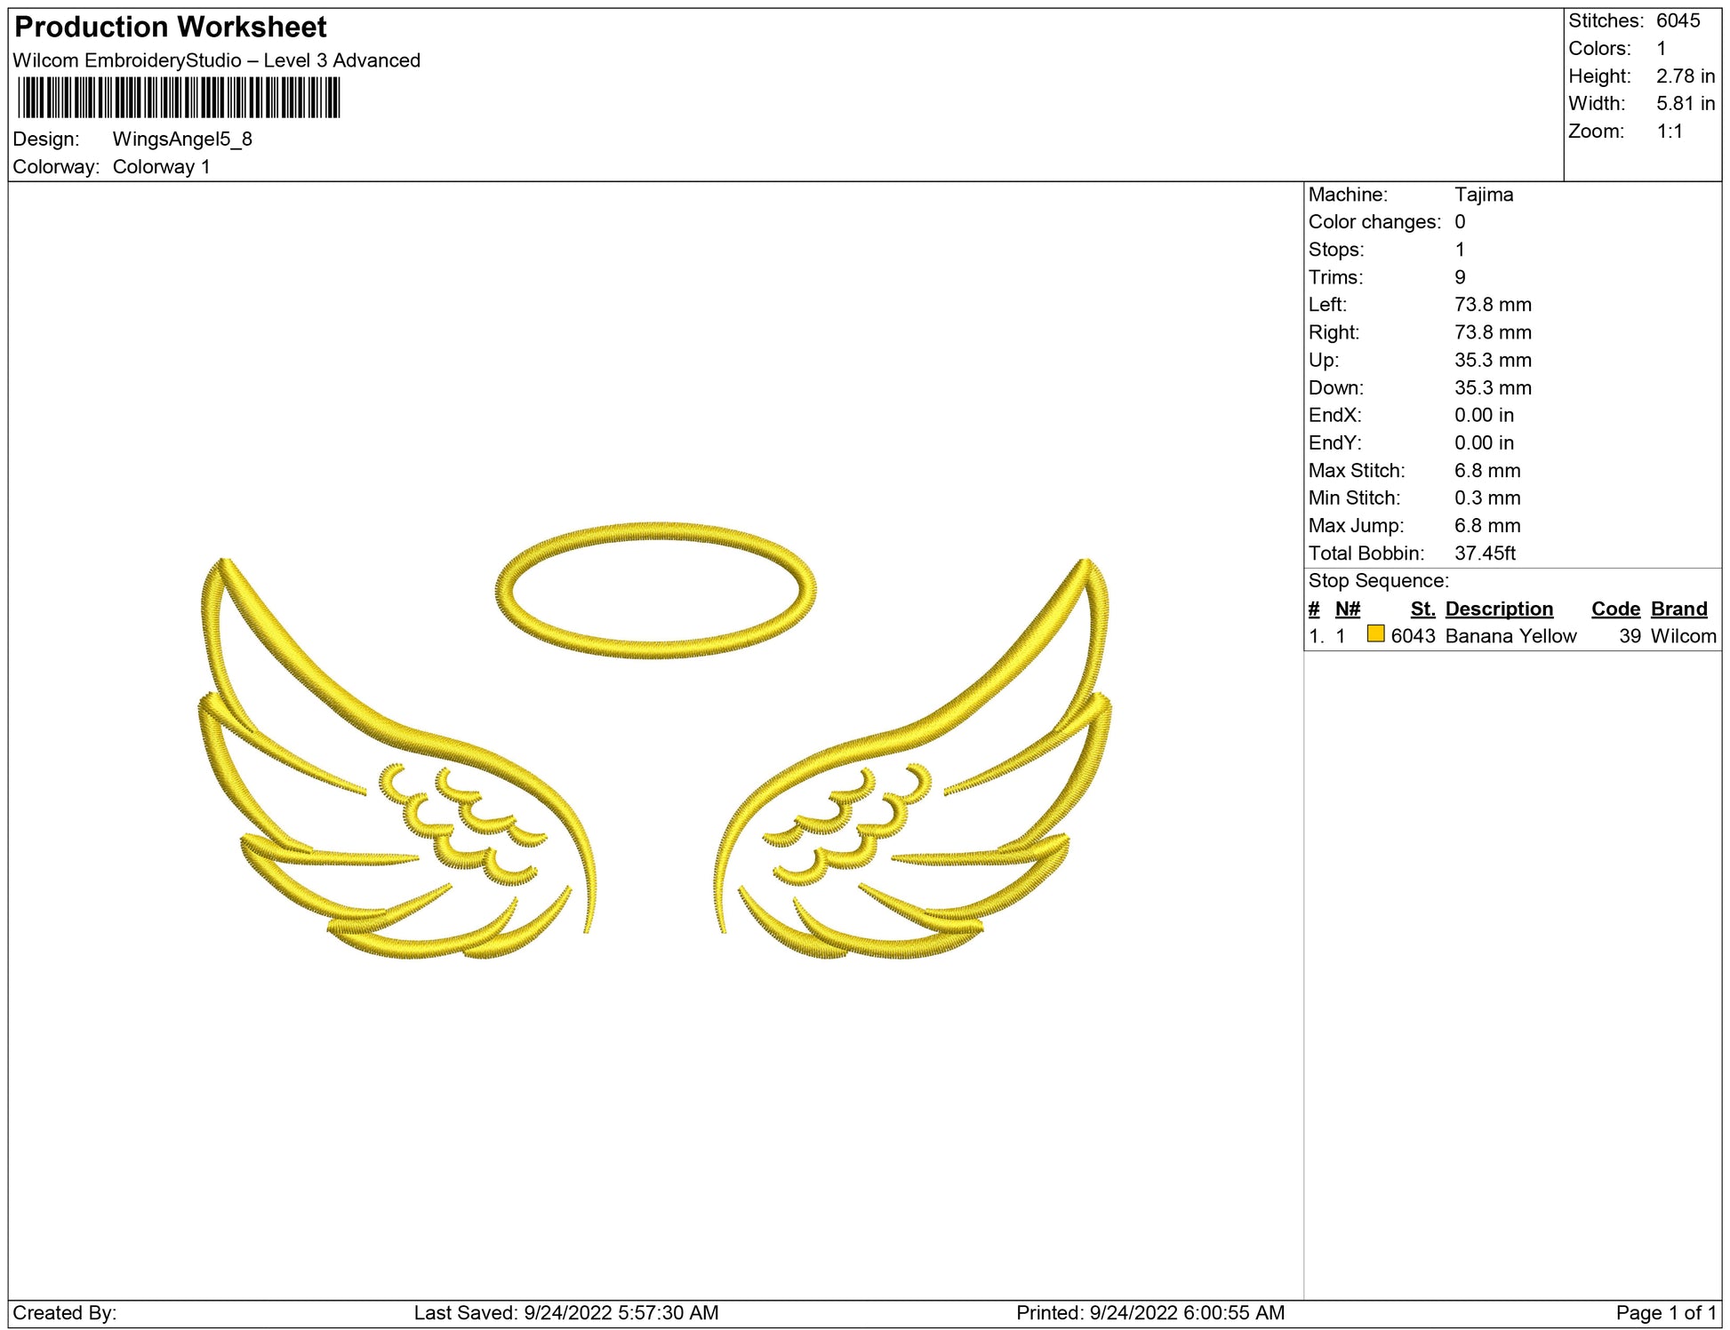
Task: Click the Brand column header
Action: [1678, 609]
